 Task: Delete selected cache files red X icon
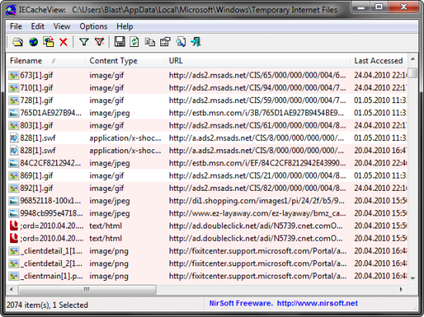click(x=63, y=42)
